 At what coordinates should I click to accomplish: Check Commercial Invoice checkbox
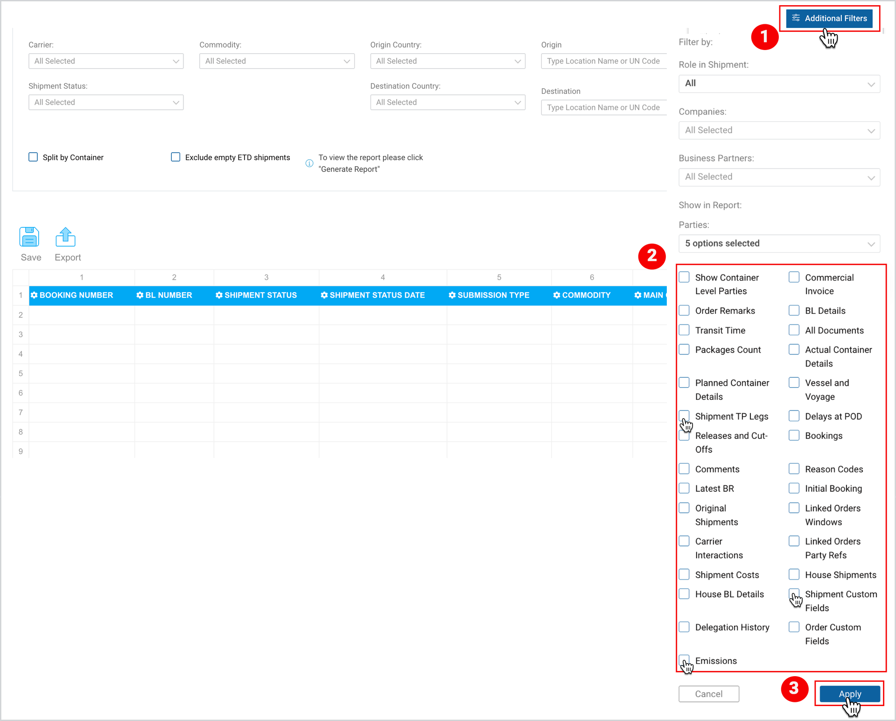[x=794, y=277]
